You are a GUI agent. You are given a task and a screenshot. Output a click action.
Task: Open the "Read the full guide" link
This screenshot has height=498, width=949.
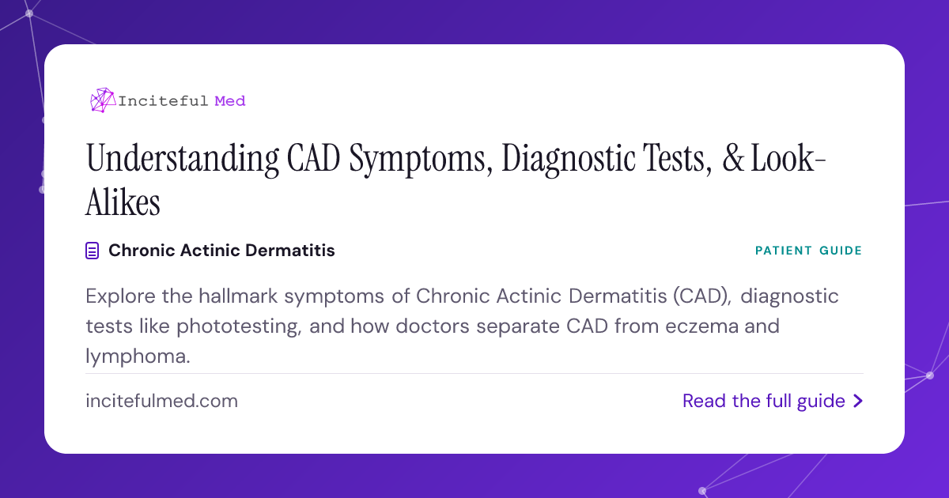tap(773, 402)
